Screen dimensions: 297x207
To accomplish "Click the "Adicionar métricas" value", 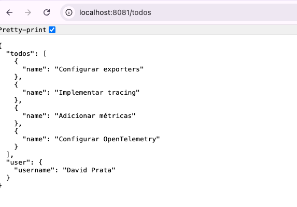I will point(95,116).
